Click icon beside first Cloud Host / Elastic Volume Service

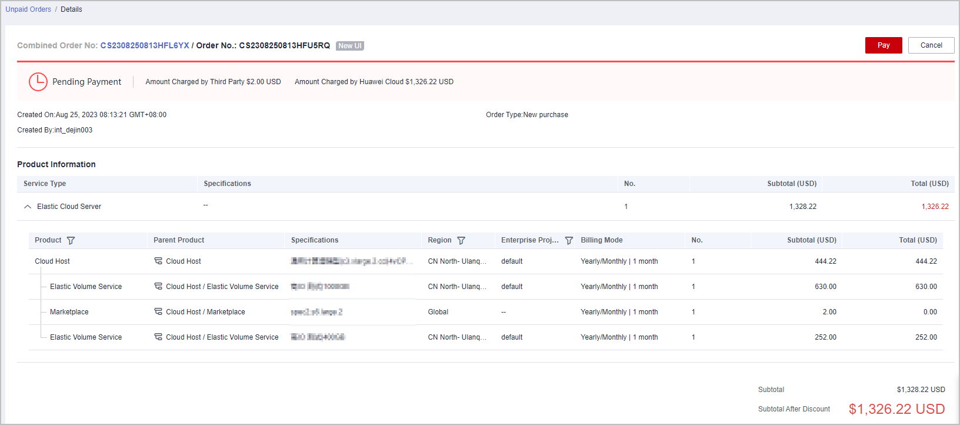coord(158,286)
